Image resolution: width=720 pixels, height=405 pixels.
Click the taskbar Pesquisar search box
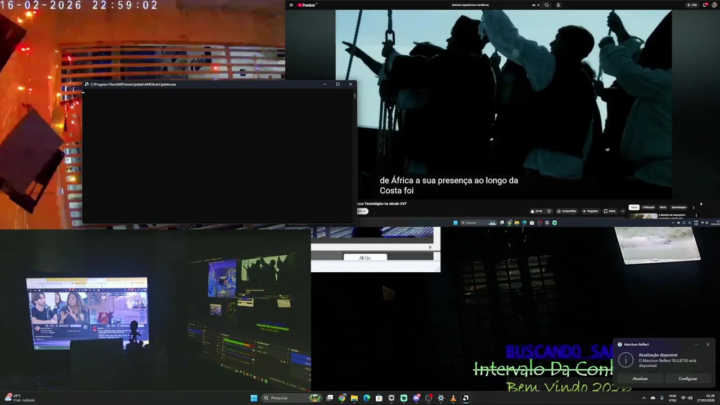(292, 398)
